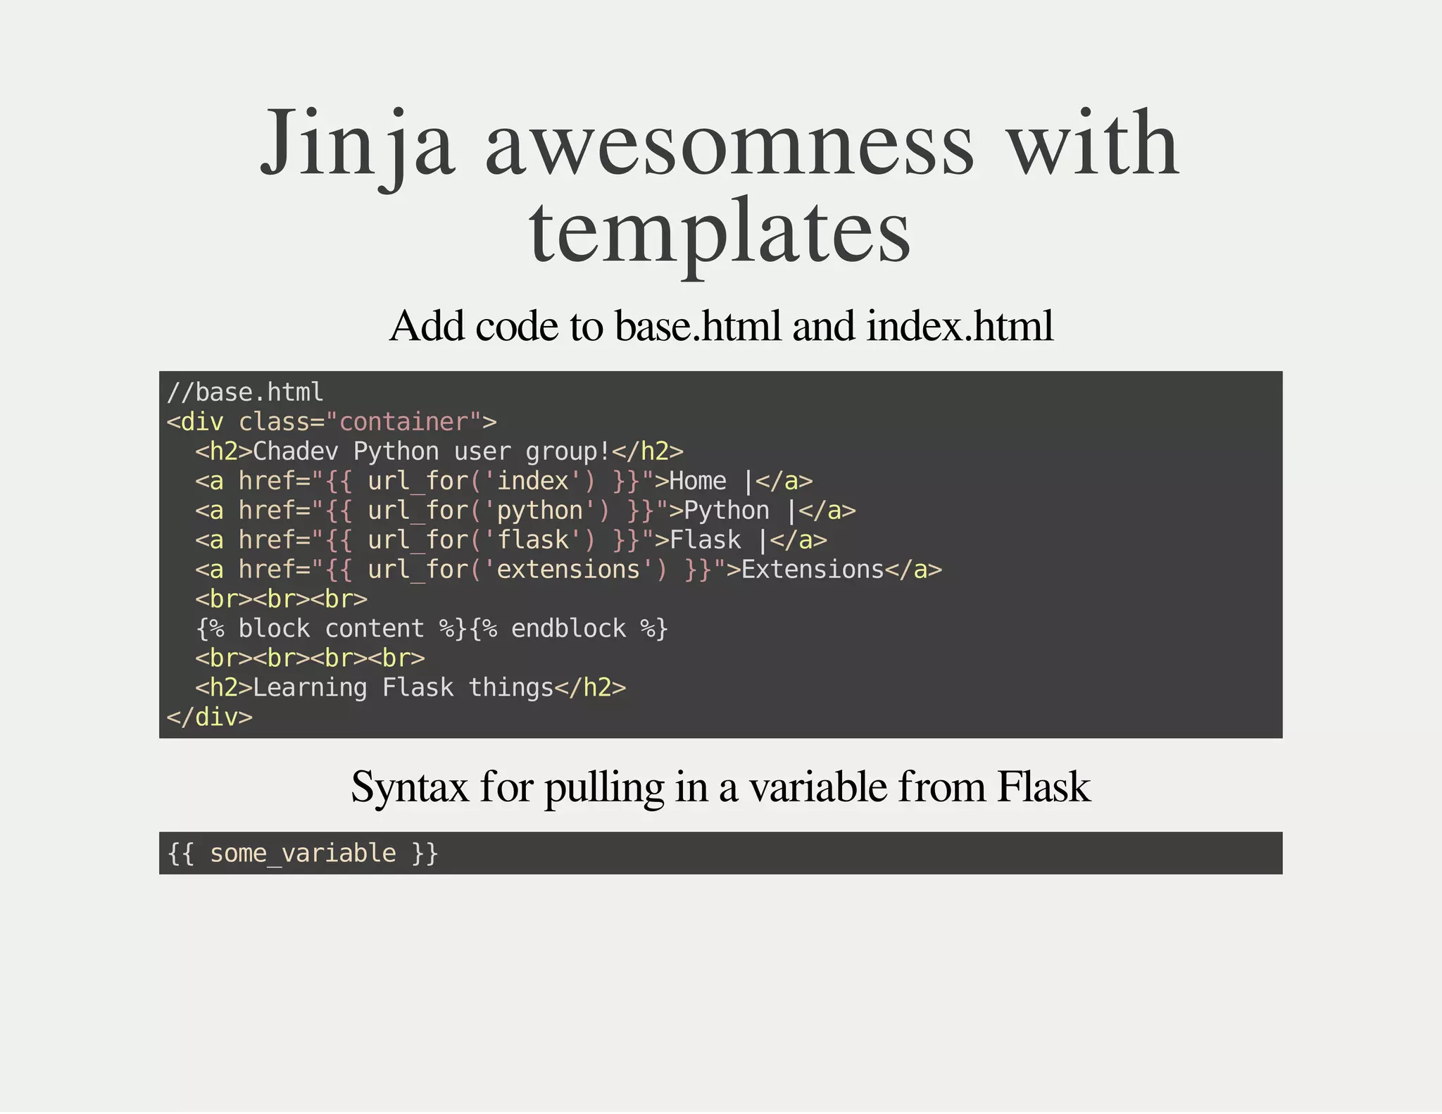Click the 'Learning Flask things' h2 line
Screen dimensions: 1442x1114
(410, 688)
